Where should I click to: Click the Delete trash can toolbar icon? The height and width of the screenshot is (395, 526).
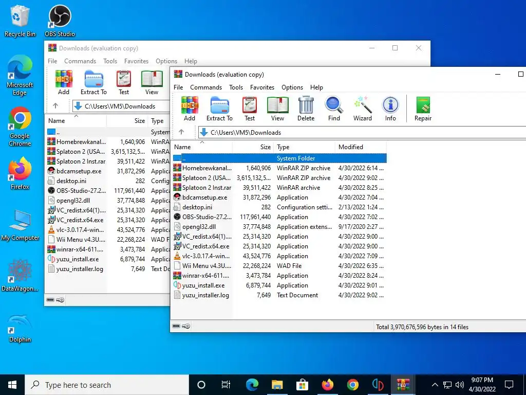point(306,109)
